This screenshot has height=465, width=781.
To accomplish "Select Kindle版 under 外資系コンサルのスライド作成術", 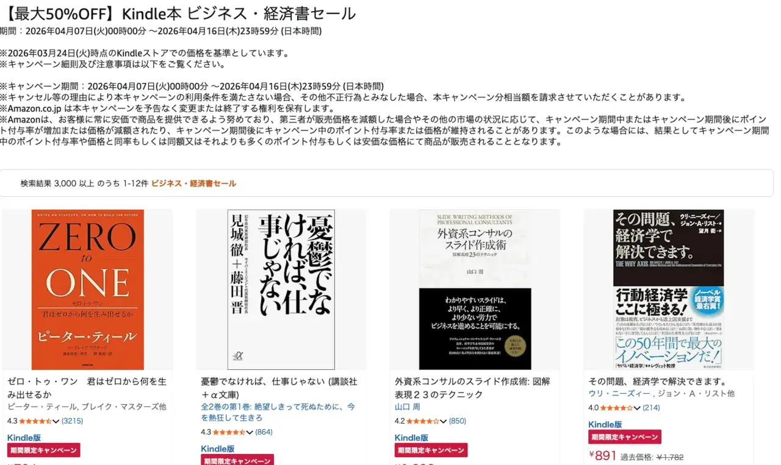I will (x=411, y=438).
